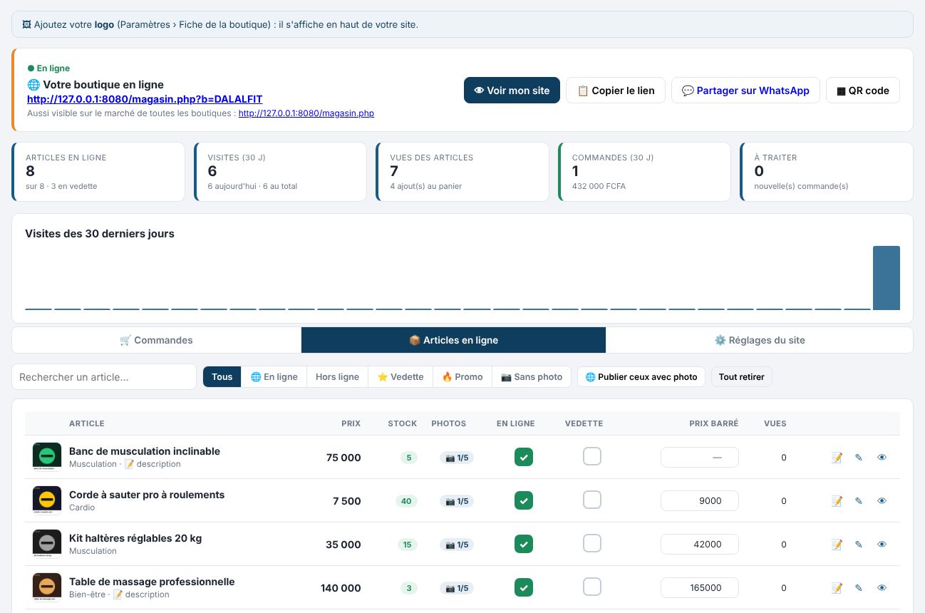Copy the shop link with Copier le lien

click(616, 91)
